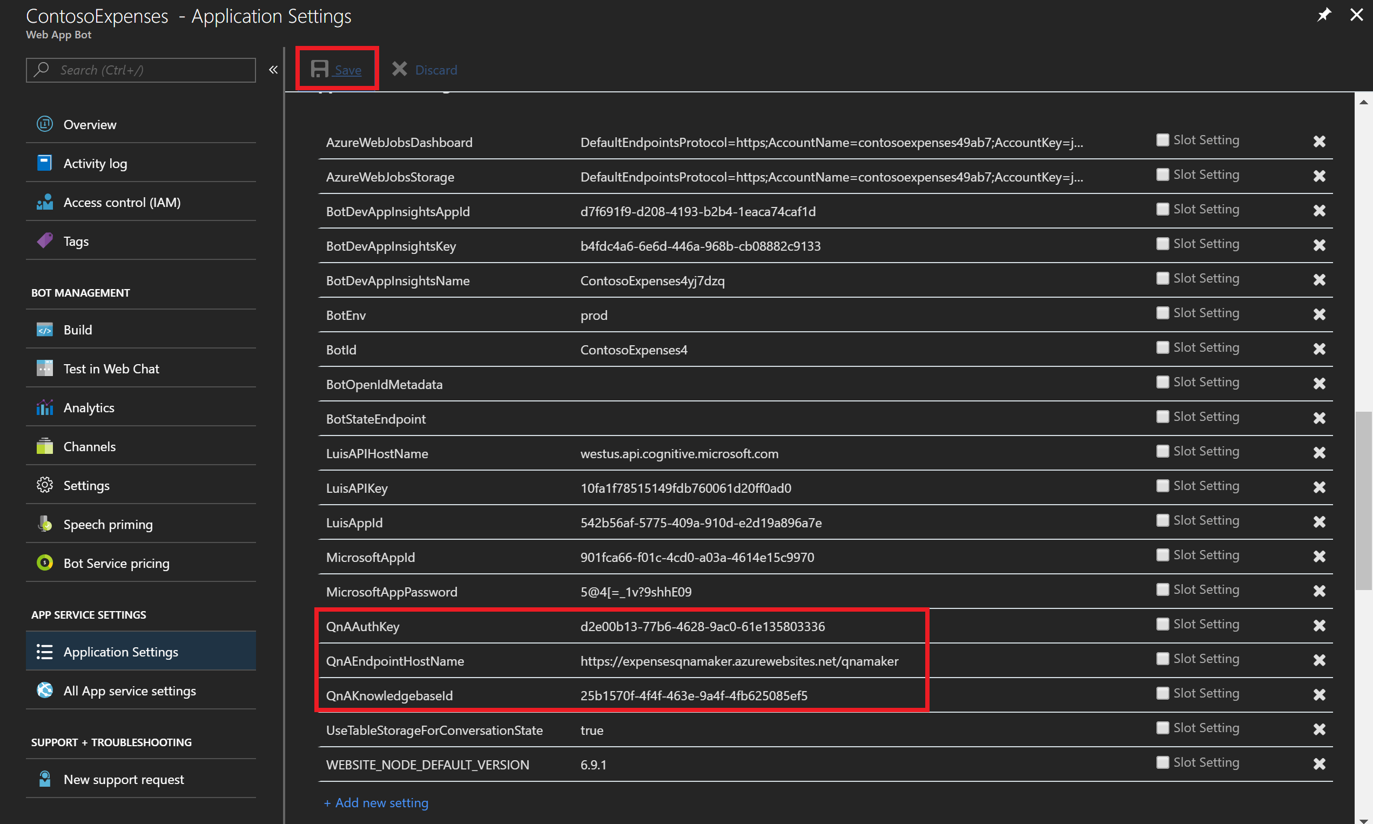The height and width of the screenshot is (824, 1373).
Task: Save application settings changes
Action: pyautogui.click(x=336, y=70)
